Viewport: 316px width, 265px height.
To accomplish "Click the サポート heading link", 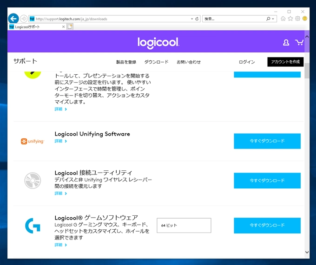I will click(x=26, y=61).
